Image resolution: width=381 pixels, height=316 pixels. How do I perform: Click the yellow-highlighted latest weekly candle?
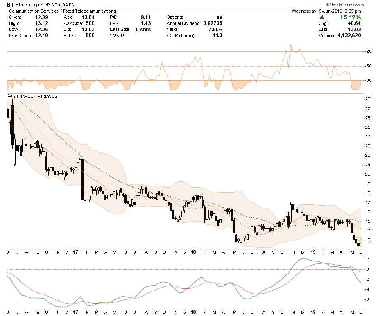point(361,243)
